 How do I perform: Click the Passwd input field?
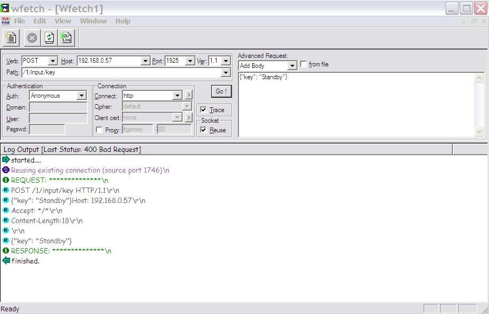pos(47,129)
